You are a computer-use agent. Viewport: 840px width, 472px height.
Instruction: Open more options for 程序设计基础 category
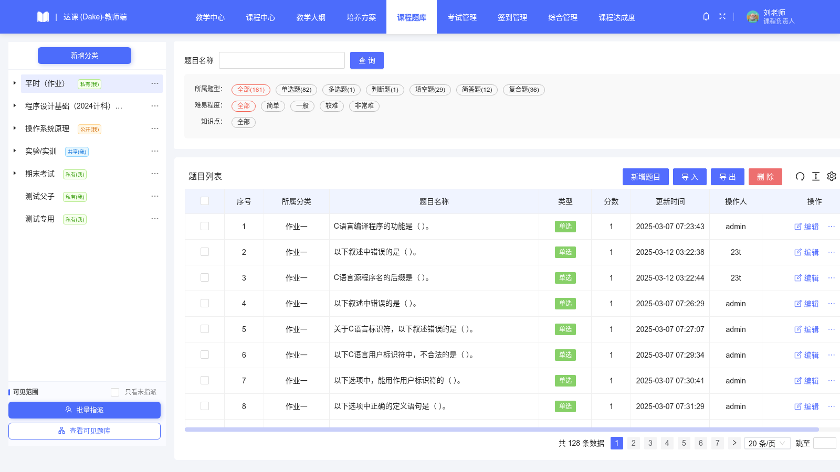pyautogui.click(x=155, y=106)
